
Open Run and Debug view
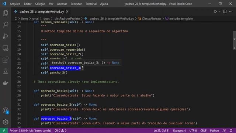pyautogui.click(x=6, y=36)
